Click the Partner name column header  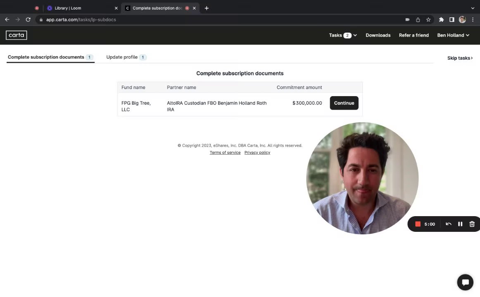pyautogui.click(x=181, y=87)
